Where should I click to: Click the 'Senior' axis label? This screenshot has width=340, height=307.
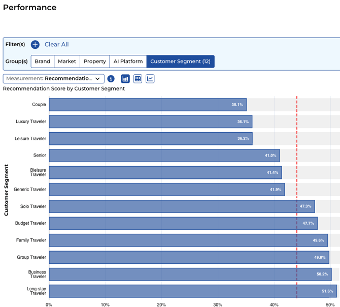click(40, 155)
